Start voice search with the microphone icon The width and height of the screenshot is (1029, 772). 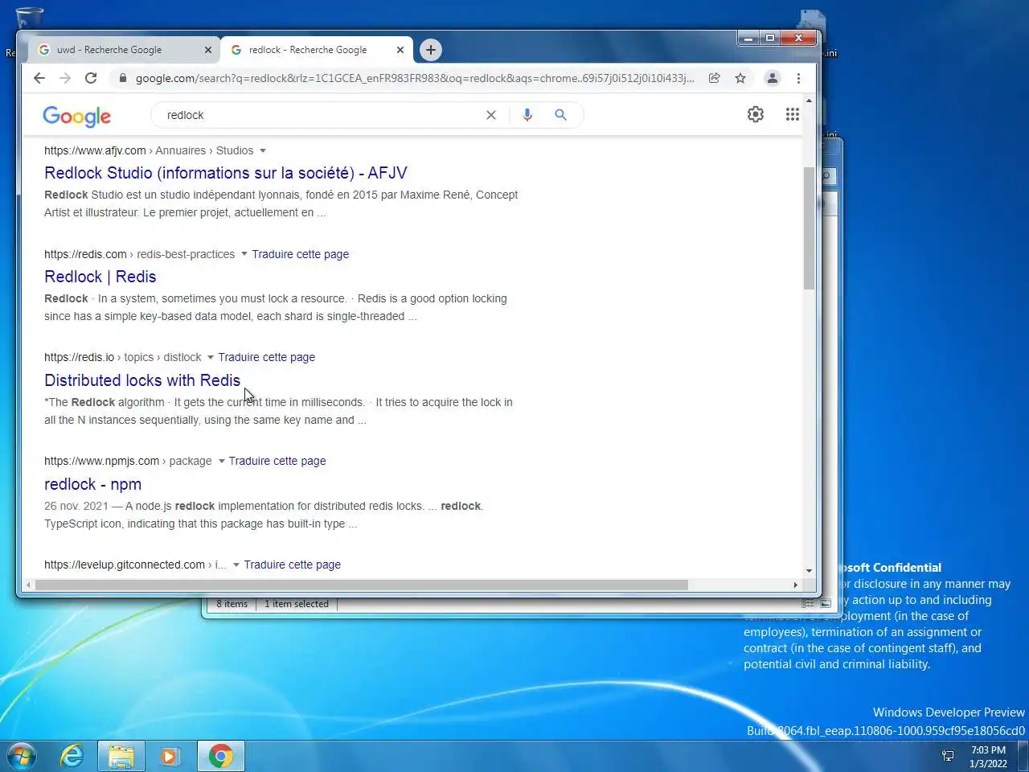click(527, 115)
